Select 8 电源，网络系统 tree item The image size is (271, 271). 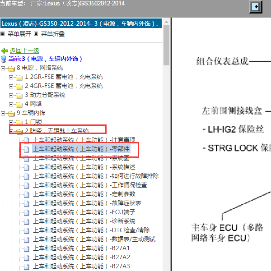(x=40, y=68)
